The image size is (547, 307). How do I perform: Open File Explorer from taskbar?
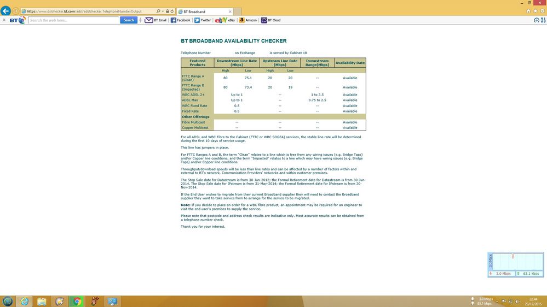(x=42, y=301)
